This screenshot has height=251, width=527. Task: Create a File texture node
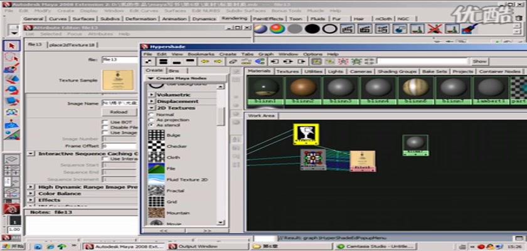(156, 168)
